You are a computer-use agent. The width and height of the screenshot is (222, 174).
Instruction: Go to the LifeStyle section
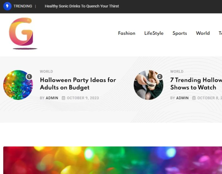click(x=154, y=33)
